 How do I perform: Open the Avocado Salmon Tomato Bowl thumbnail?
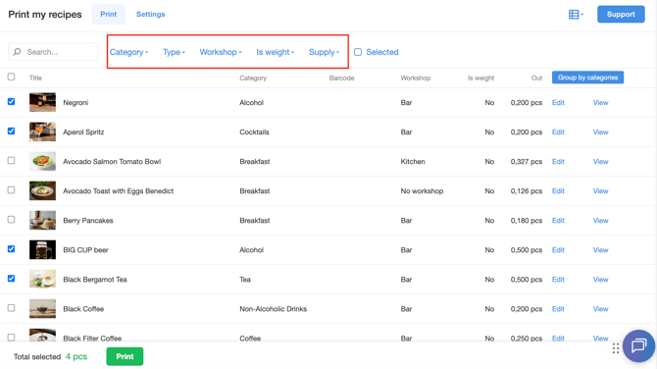42,161
